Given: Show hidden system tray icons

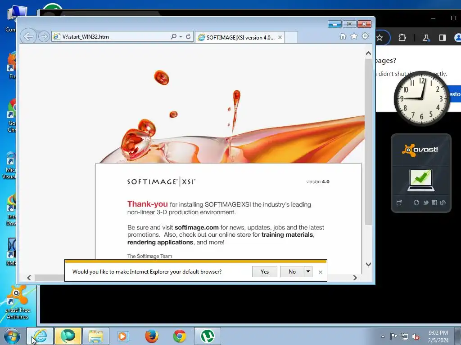Looking at the screenshot, I should [383, 336].
